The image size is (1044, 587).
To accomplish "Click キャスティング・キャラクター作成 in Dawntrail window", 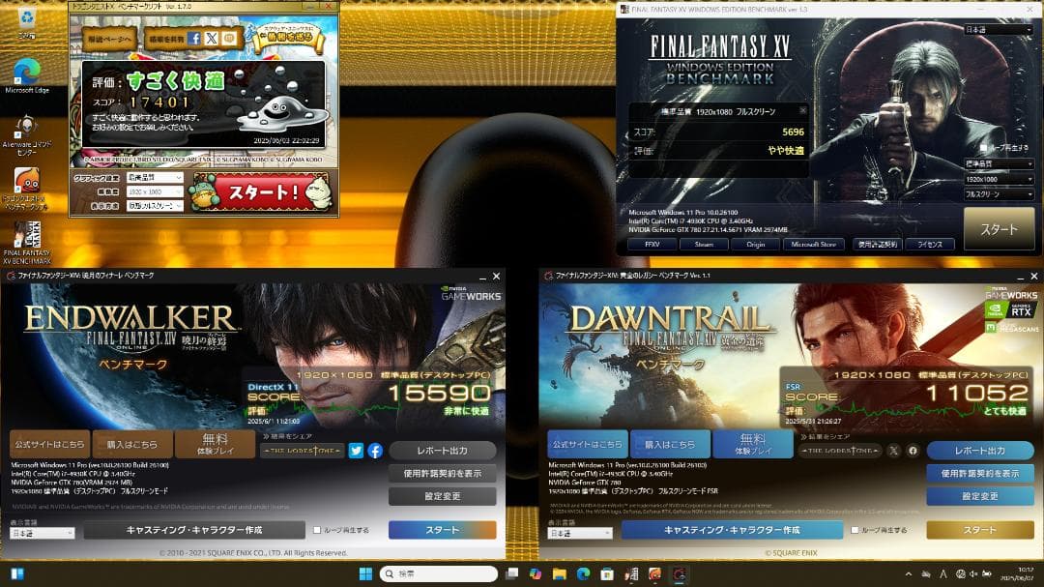I will tap(733, 530).
